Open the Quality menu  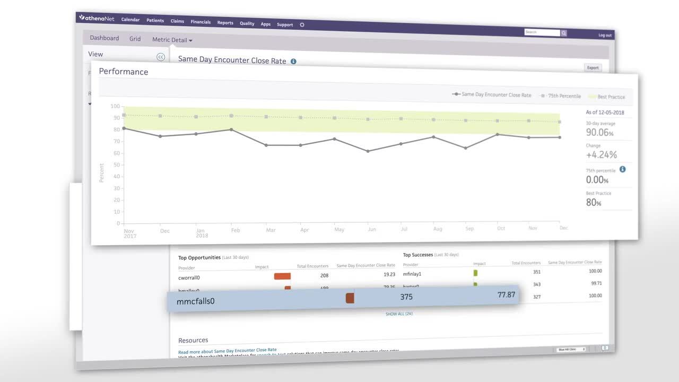[247, 23]
